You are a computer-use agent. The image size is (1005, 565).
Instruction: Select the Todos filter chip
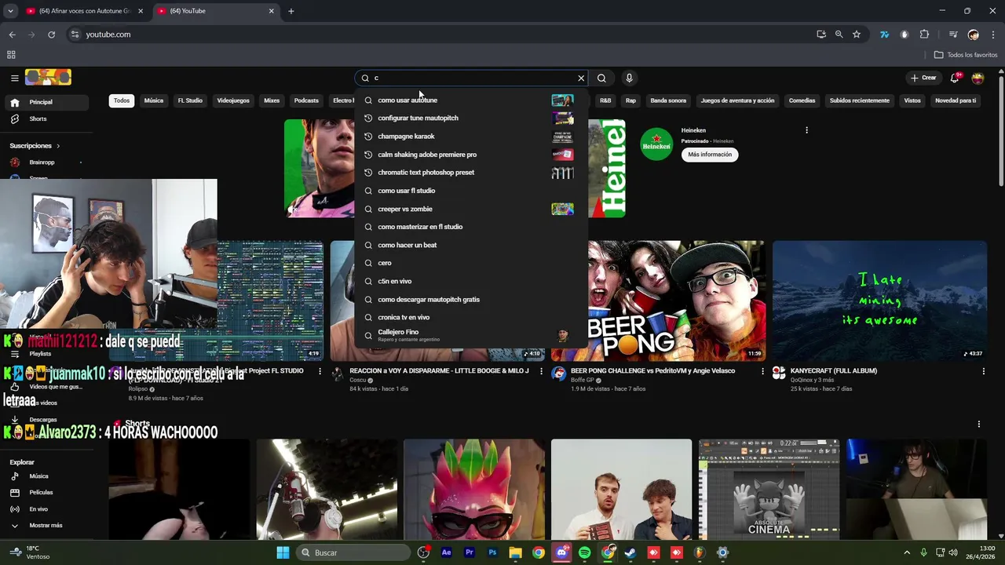click(122, 100)
